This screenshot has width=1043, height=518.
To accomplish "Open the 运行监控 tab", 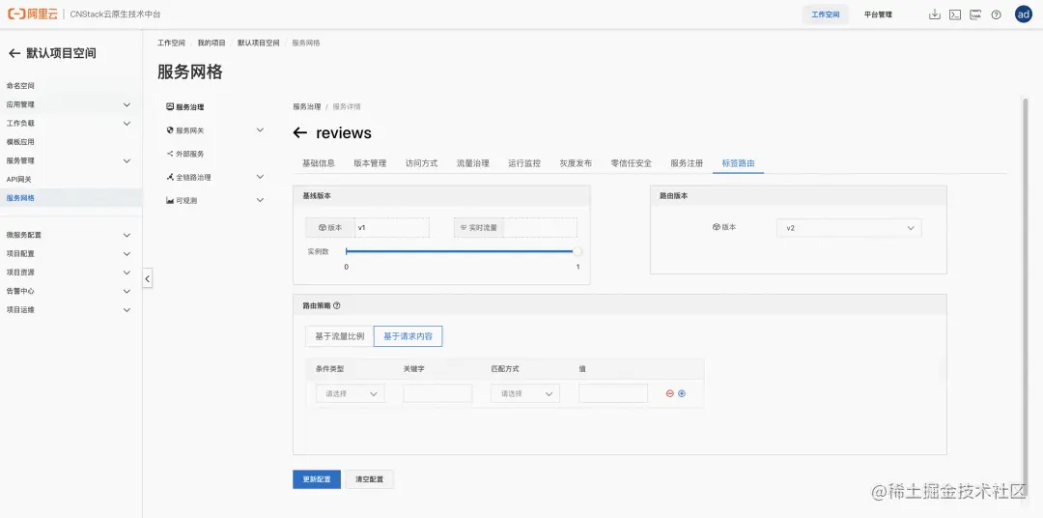I will [524, 163].
